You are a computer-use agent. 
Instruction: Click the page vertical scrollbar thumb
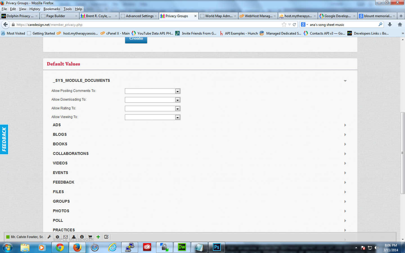click(x=403, y=153)
